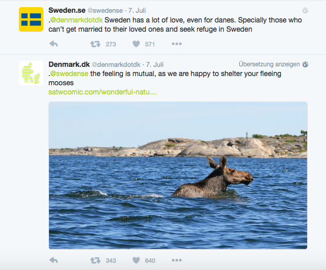Open more options on Denmark.dk tweet

(177, 260)
